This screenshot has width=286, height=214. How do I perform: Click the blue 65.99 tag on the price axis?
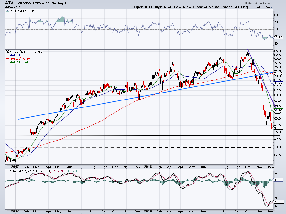click(x=278, y=83)
